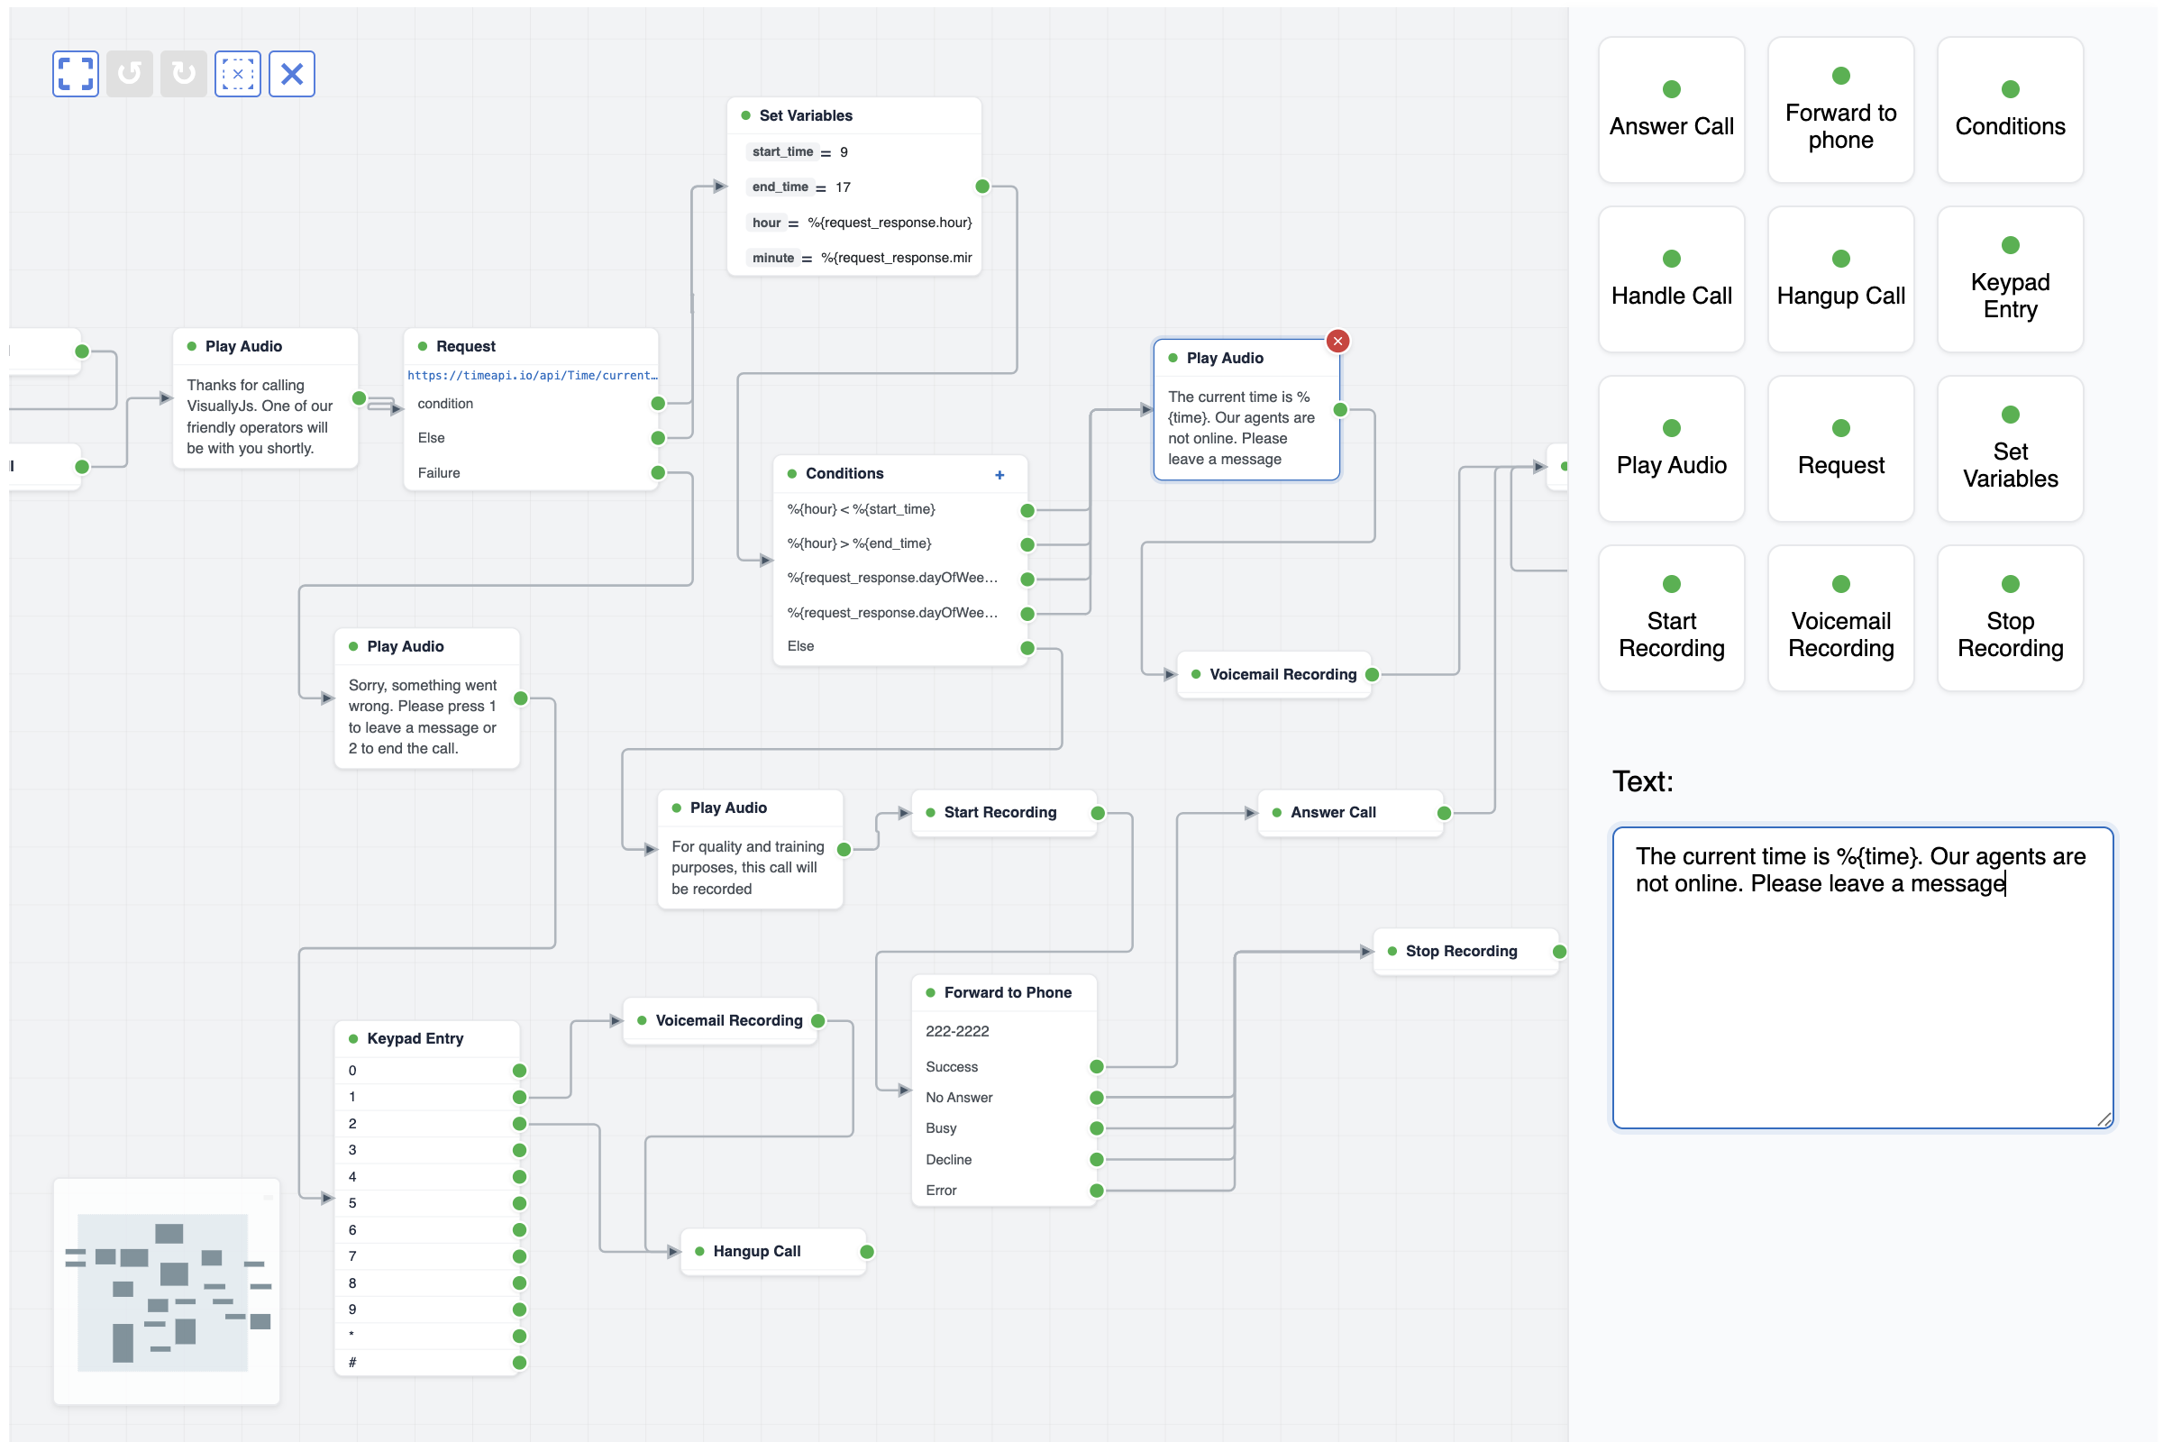Click Keypad Entry digit 2 output port

point(521,1126)
